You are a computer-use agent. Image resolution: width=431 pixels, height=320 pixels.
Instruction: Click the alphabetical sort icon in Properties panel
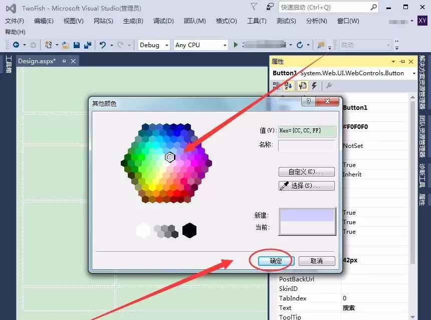[288, 86]
